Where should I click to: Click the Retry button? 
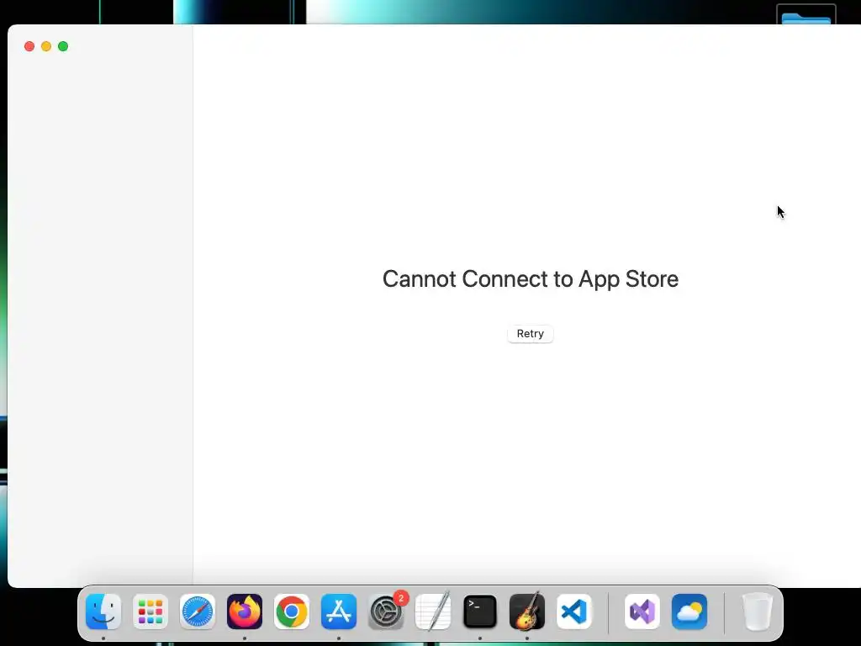530,334
